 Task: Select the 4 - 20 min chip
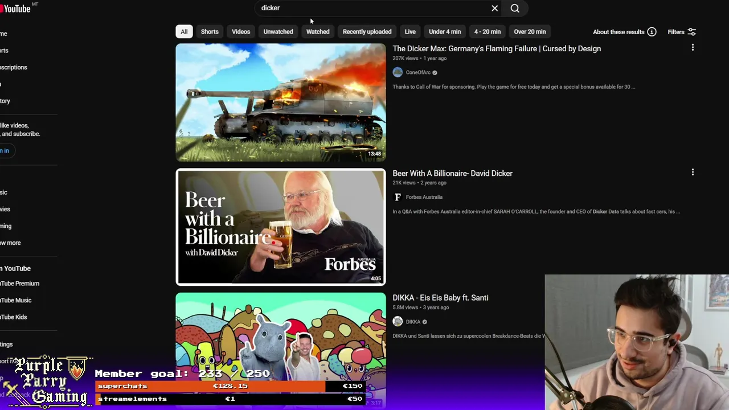(x=488, y=32)
